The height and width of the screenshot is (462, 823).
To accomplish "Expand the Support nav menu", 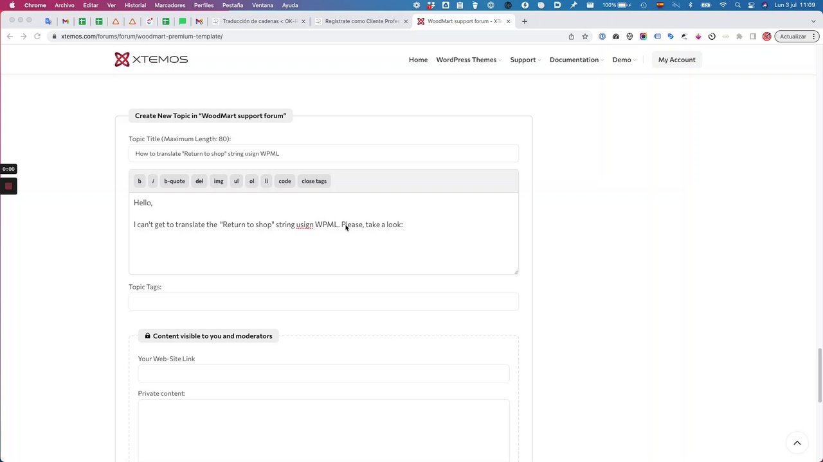I will (x=525, y=60).
